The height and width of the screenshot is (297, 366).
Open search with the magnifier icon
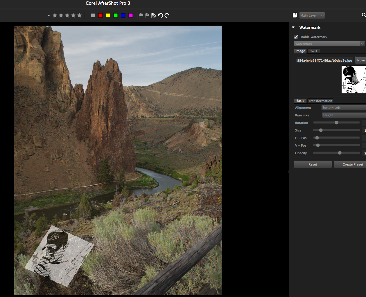[x=364, y=15]
